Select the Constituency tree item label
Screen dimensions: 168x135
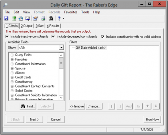(x=24, y=82)
